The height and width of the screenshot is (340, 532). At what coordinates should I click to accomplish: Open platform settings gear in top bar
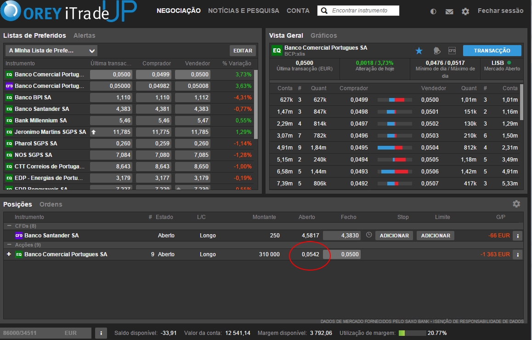tap(465, 12)
